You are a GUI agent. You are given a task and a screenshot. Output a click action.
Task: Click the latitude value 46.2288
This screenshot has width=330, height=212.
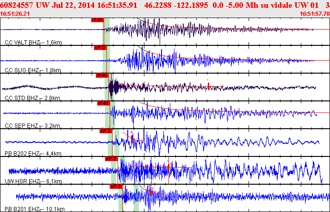(158, 5)
